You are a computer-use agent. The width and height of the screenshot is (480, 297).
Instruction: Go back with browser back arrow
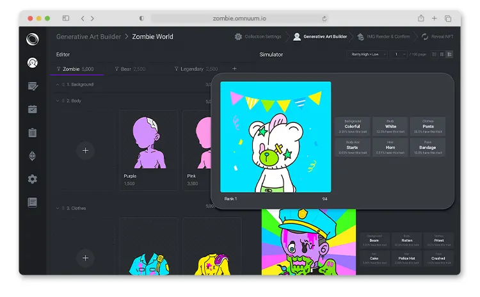(x=83, y=19)
